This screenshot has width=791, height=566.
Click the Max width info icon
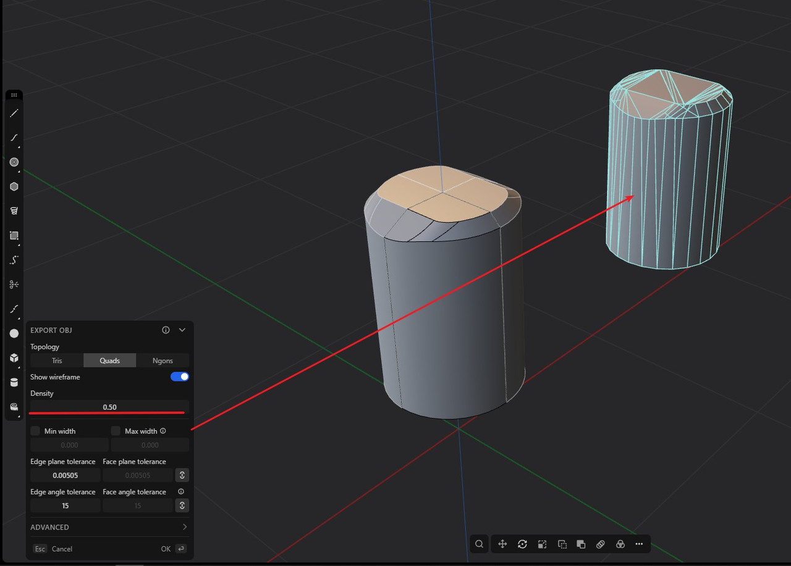point(163,431)
